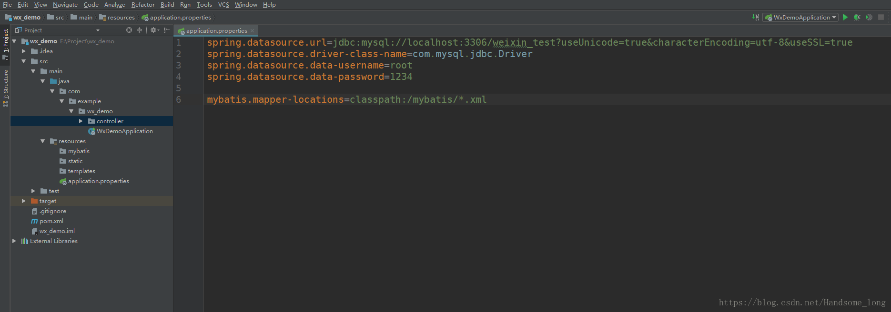Viewport: 891px width, 312px height.
Task: Open the Tools menu
Action: (204, 5)
